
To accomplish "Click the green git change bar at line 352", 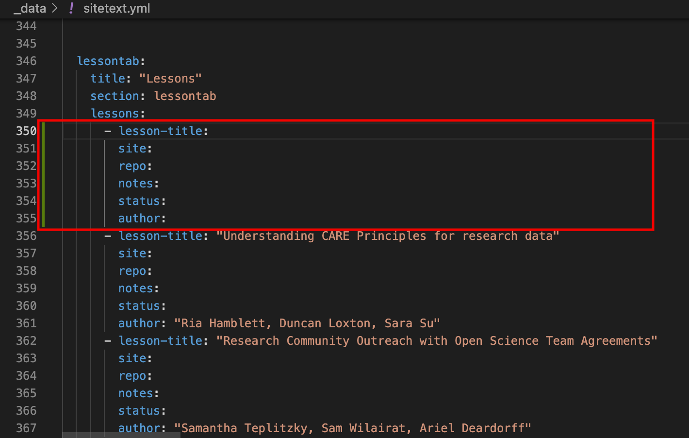I will click(x=43, y=166).
